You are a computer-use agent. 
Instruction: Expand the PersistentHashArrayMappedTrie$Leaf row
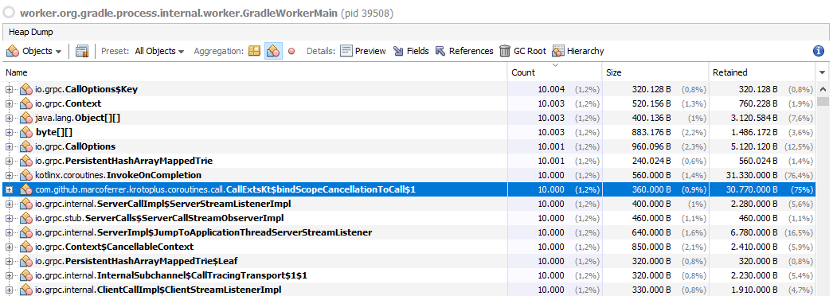pos(9,261)
